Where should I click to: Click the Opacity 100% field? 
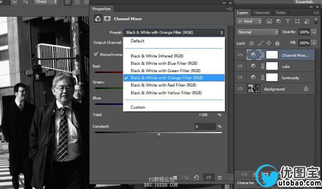click(304, 32)
